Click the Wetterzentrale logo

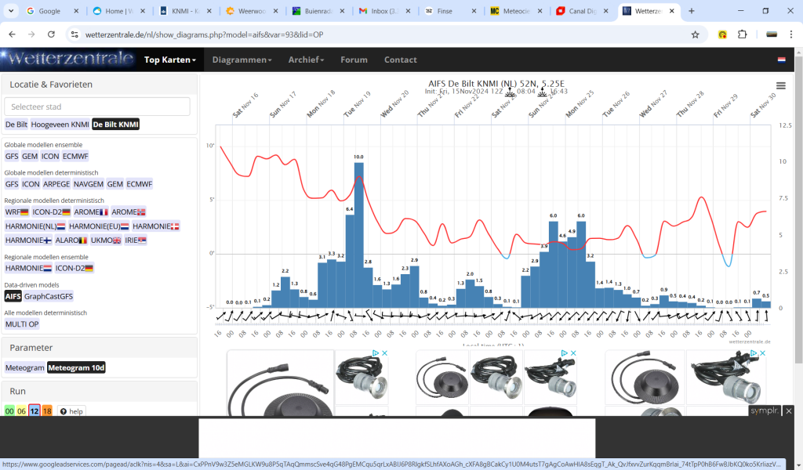[x=69, y=60]
